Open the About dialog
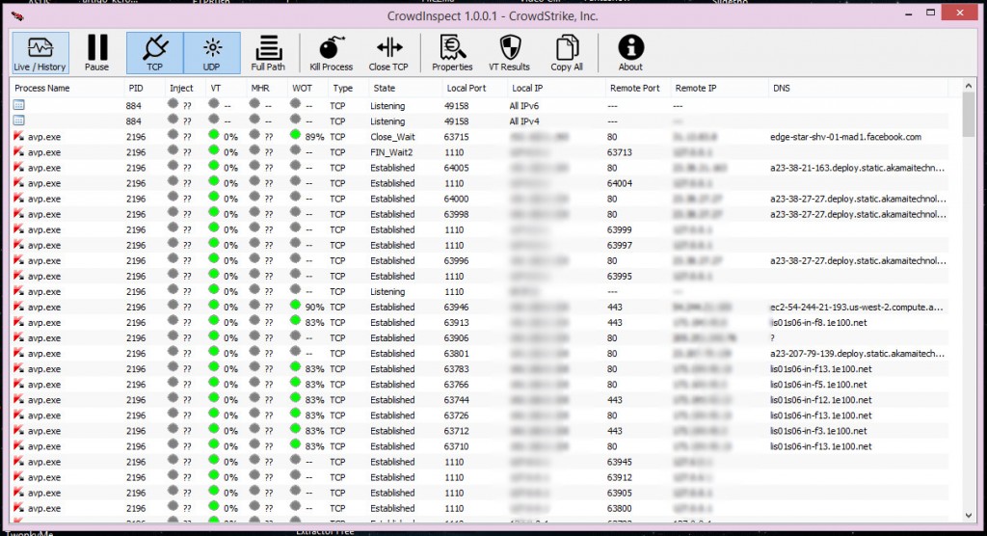 (x=630, y=53)
